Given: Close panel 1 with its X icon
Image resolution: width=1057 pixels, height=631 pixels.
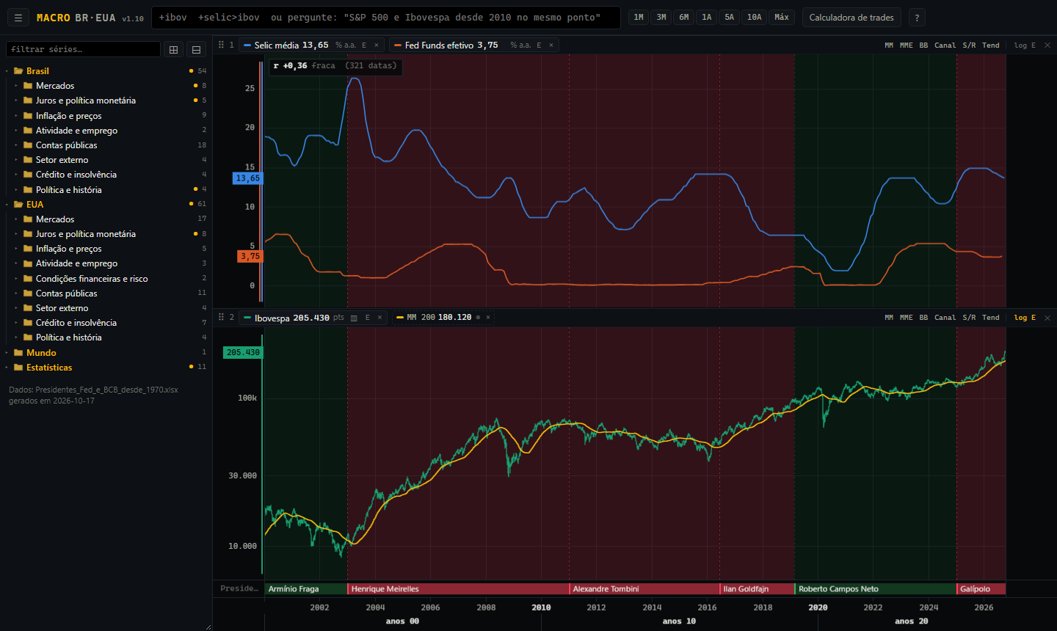Looking at the screenshot, I should click(x=1047, y=45).
